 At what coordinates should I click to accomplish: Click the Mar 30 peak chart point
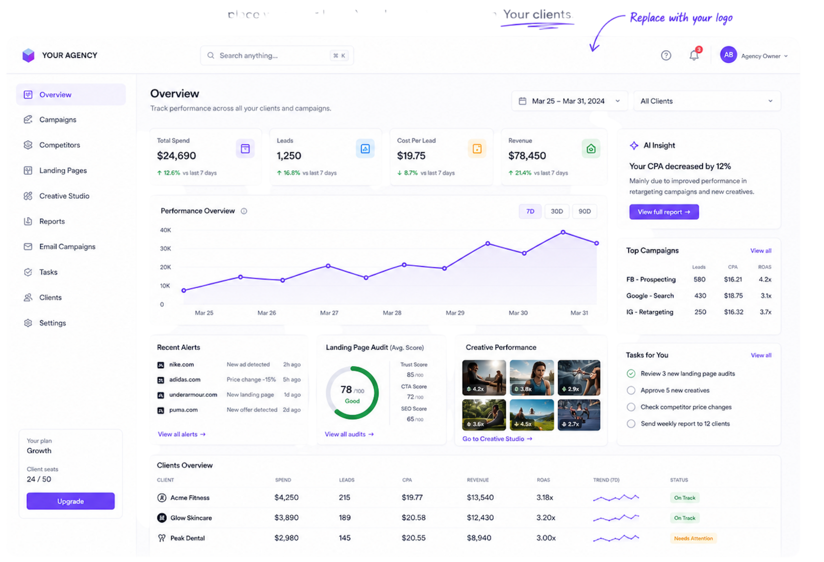(x=563, y=232)
